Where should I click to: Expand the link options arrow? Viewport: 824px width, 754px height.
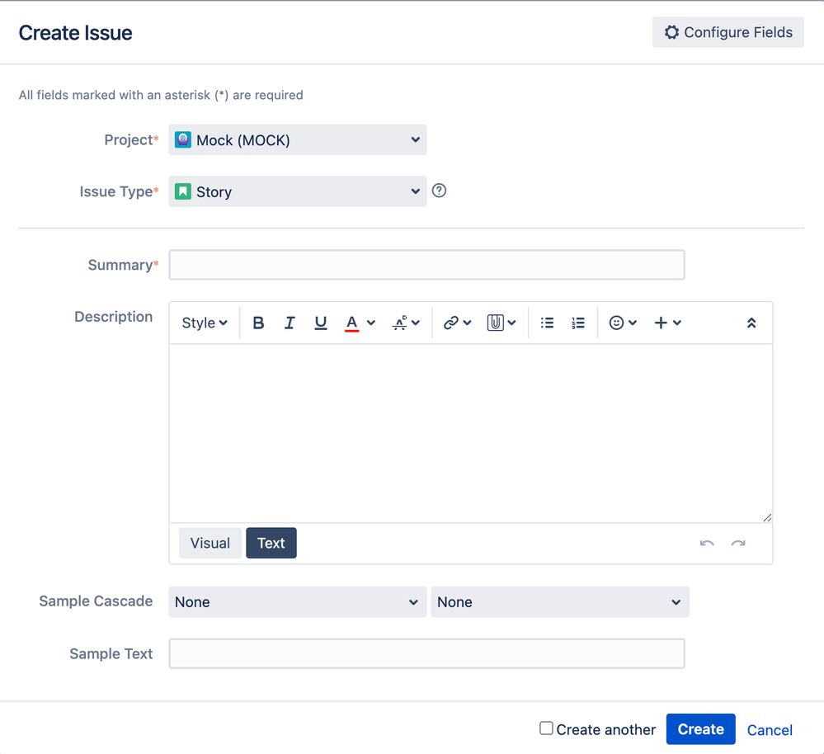[467, 323]
